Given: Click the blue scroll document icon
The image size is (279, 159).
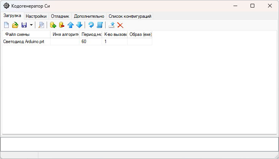Looking at the screenshot, I should tap(100, 25).
